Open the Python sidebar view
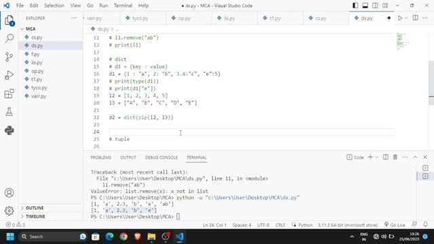 pyautogui.click(x=9, y=130)
